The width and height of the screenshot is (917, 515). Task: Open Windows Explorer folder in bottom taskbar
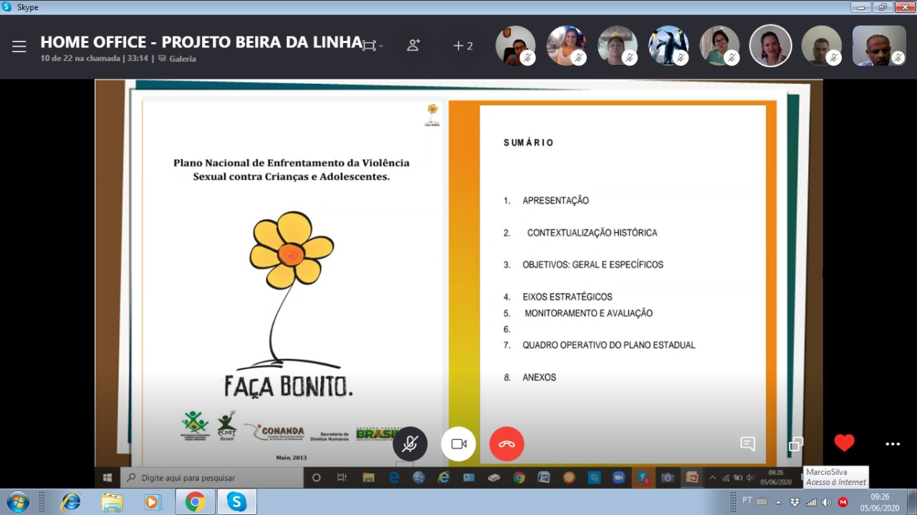click(112, 501)
